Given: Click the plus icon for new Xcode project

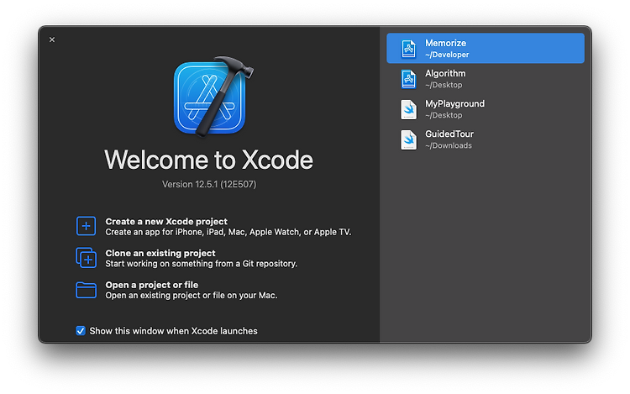Looking at the screenshot, I should point(86,226).
